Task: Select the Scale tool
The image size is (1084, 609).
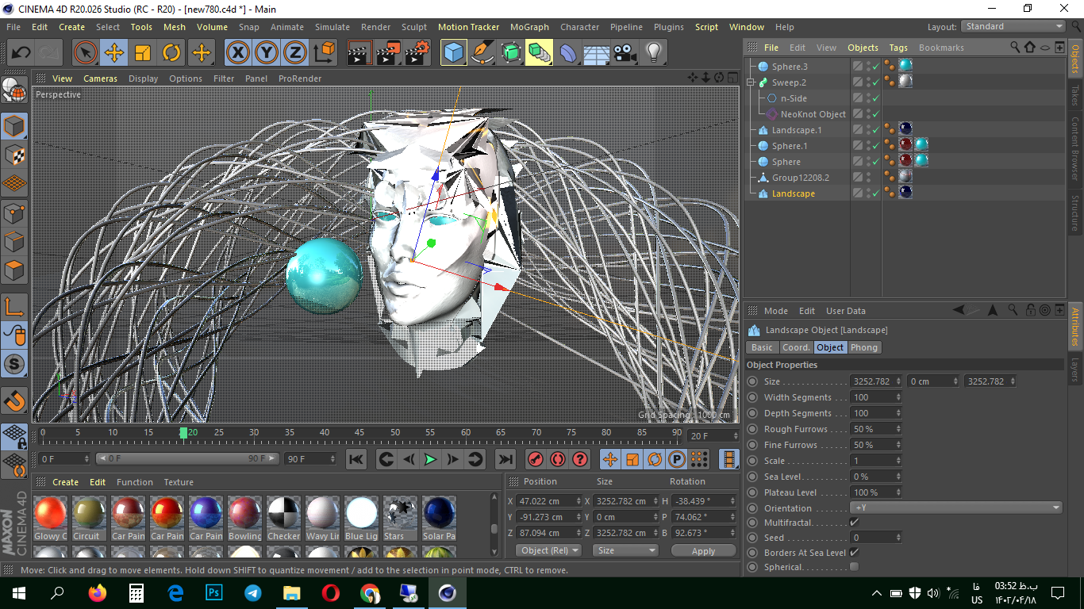Action: point(141,52)
